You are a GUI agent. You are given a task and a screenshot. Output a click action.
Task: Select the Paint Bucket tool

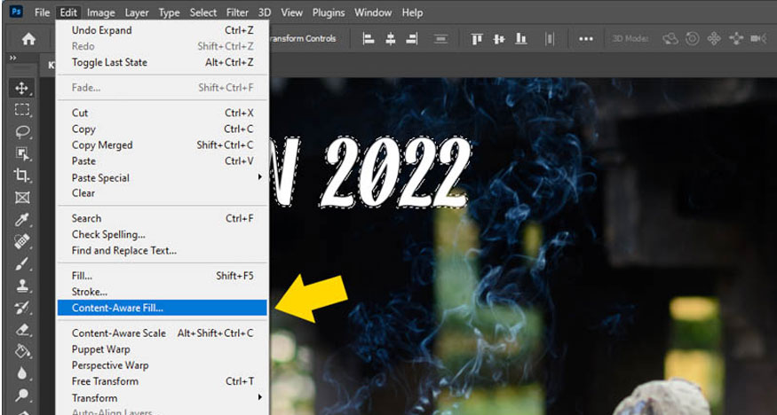point(22,351)
